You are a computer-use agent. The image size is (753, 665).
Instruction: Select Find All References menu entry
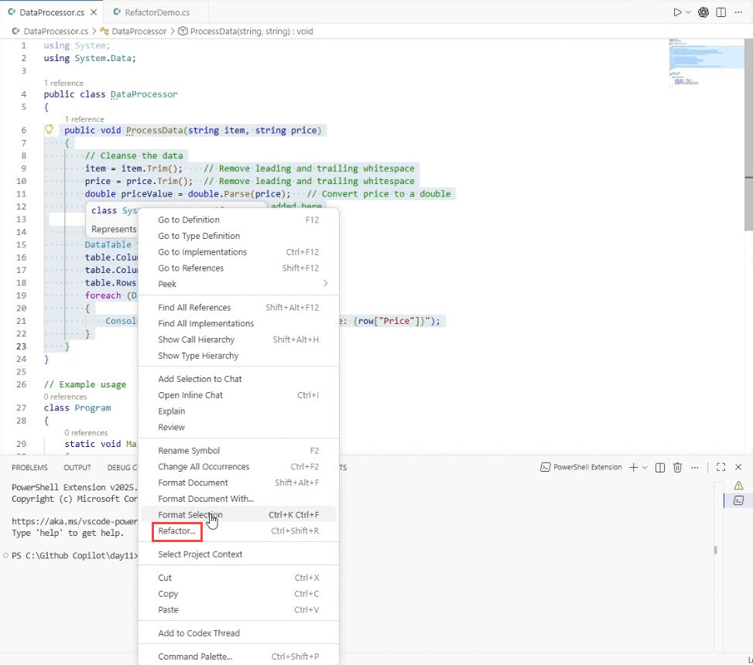(x=238, y=308)
